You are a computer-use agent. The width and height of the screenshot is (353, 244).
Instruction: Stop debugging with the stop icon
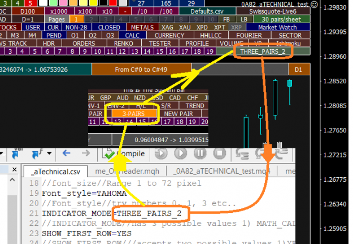tap(220, 153)
